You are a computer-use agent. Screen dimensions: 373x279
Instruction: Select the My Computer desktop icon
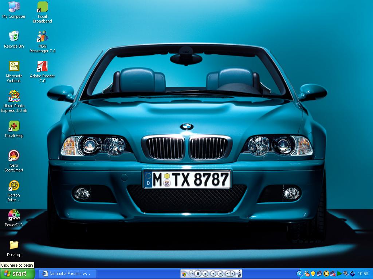tap(14, 10)
